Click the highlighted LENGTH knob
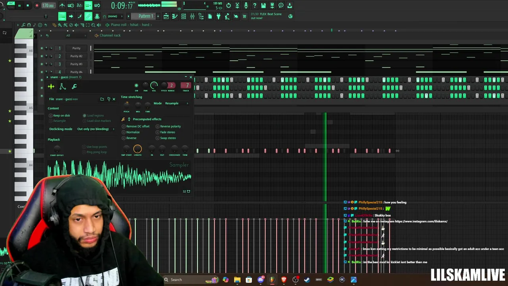This screenshot has width=508, height=286. click(137, 149)
